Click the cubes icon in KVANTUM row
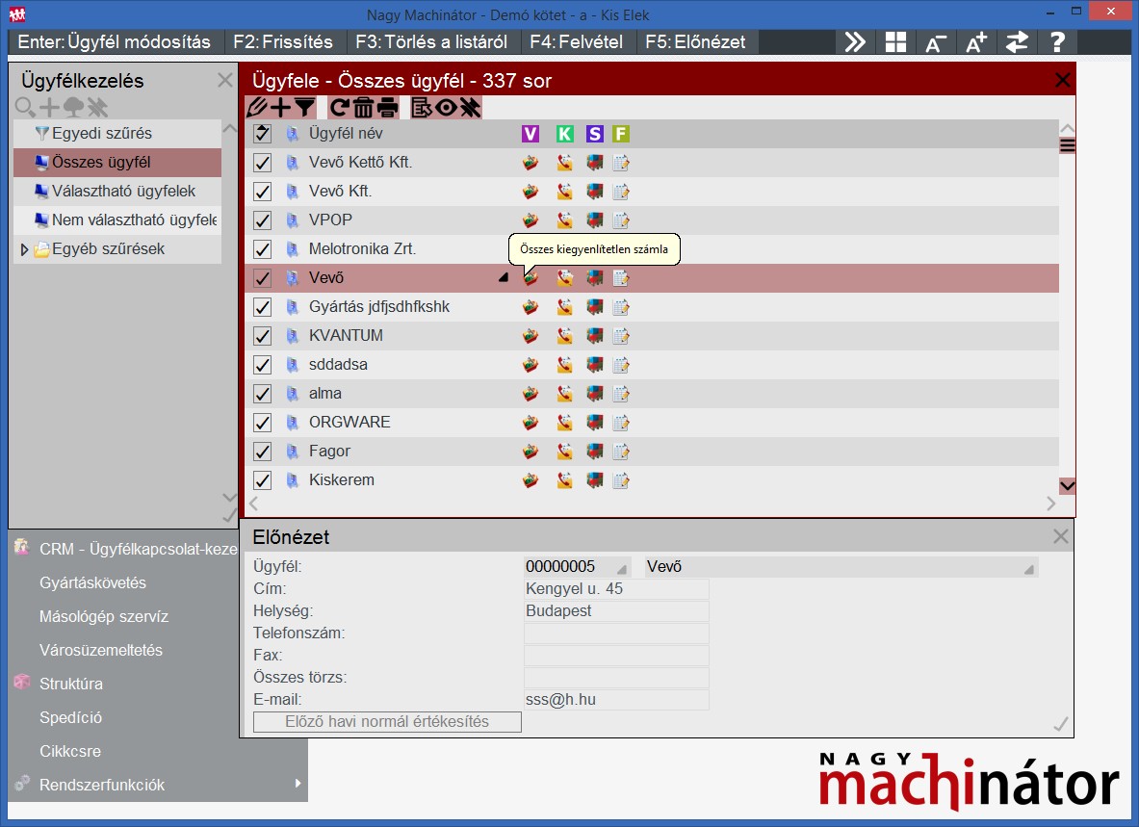1139x827 pixels. pos(594,335)
